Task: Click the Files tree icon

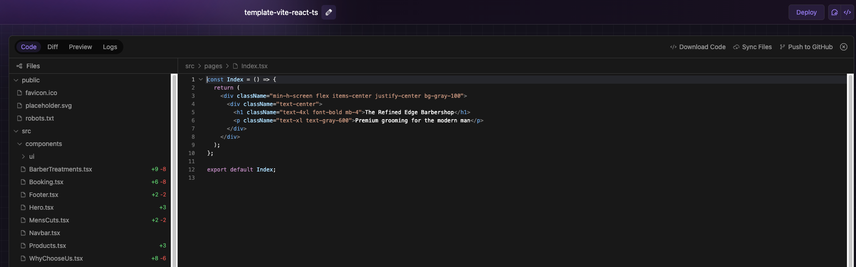Action: pyautogui.click(x=19, y=66)
